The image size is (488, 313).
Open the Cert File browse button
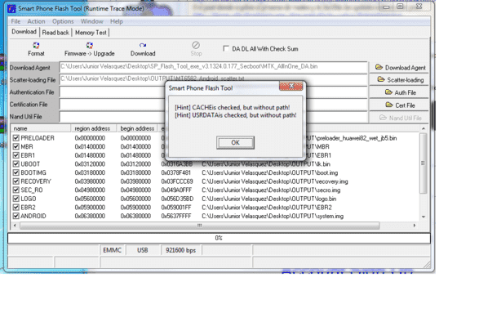(x=400, y=105)
